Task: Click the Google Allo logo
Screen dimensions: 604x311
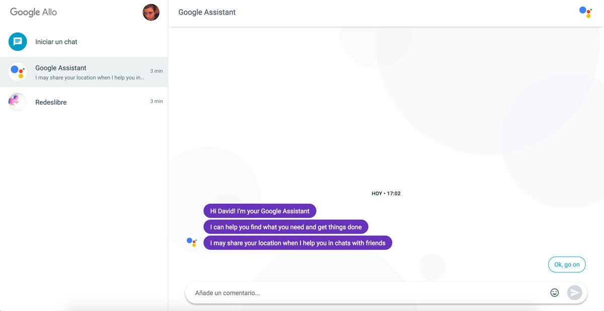Action: point(34,12)
